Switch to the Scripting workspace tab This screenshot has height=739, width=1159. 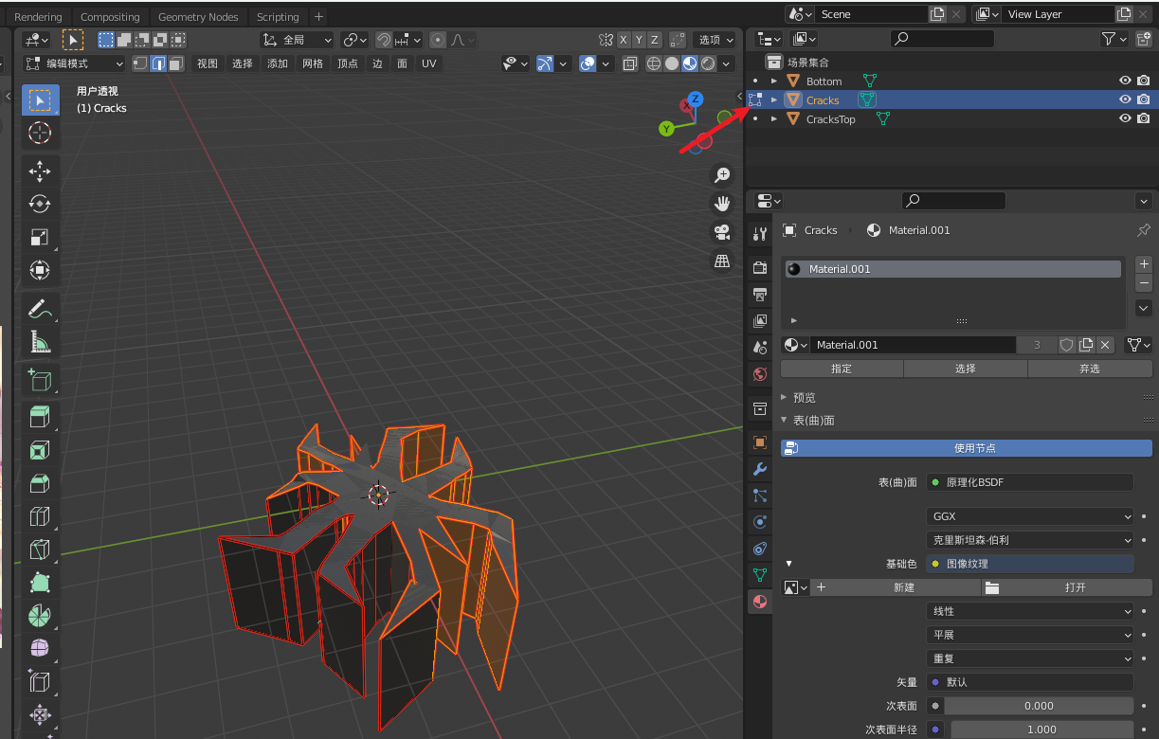point(278,17)
